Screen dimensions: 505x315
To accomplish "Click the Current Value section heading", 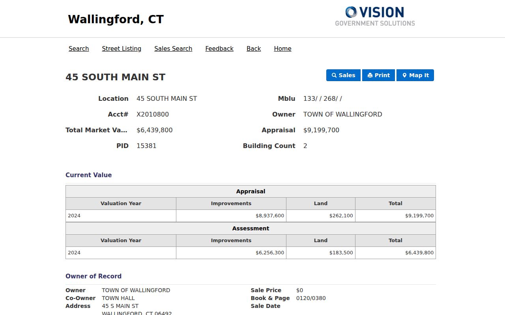I will pos(88,175).
